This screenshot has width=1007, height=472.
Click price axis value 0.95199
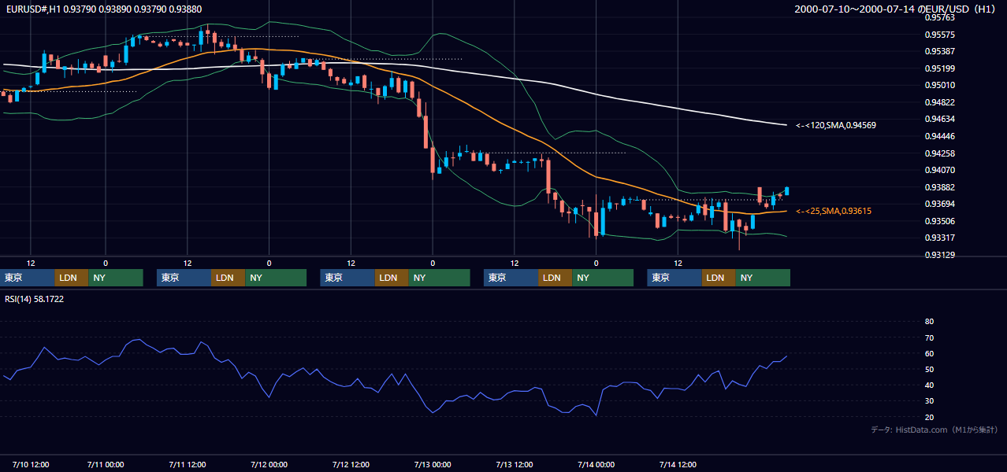[x=939, y=68]
